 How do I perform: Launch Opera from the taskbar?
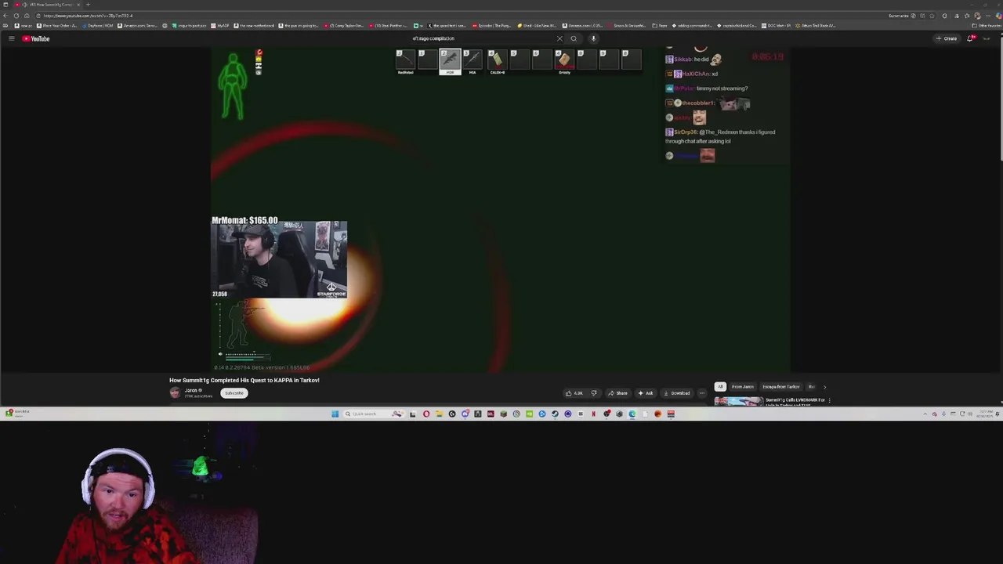tap(426, 414)
